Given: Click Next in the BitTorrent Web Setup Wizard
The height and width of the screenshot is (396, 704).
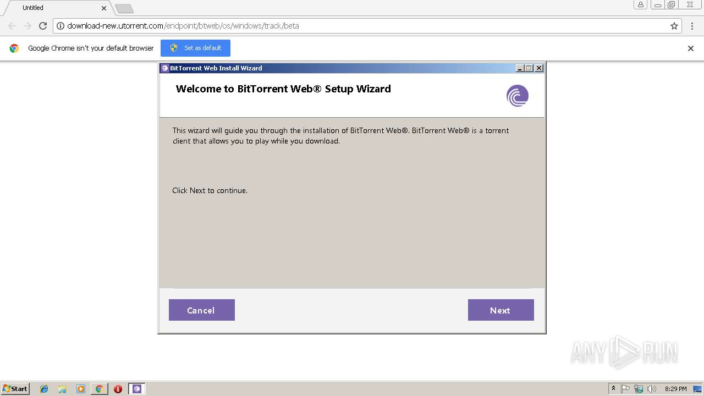Looking at the screenshot, I should click(501, 310).
